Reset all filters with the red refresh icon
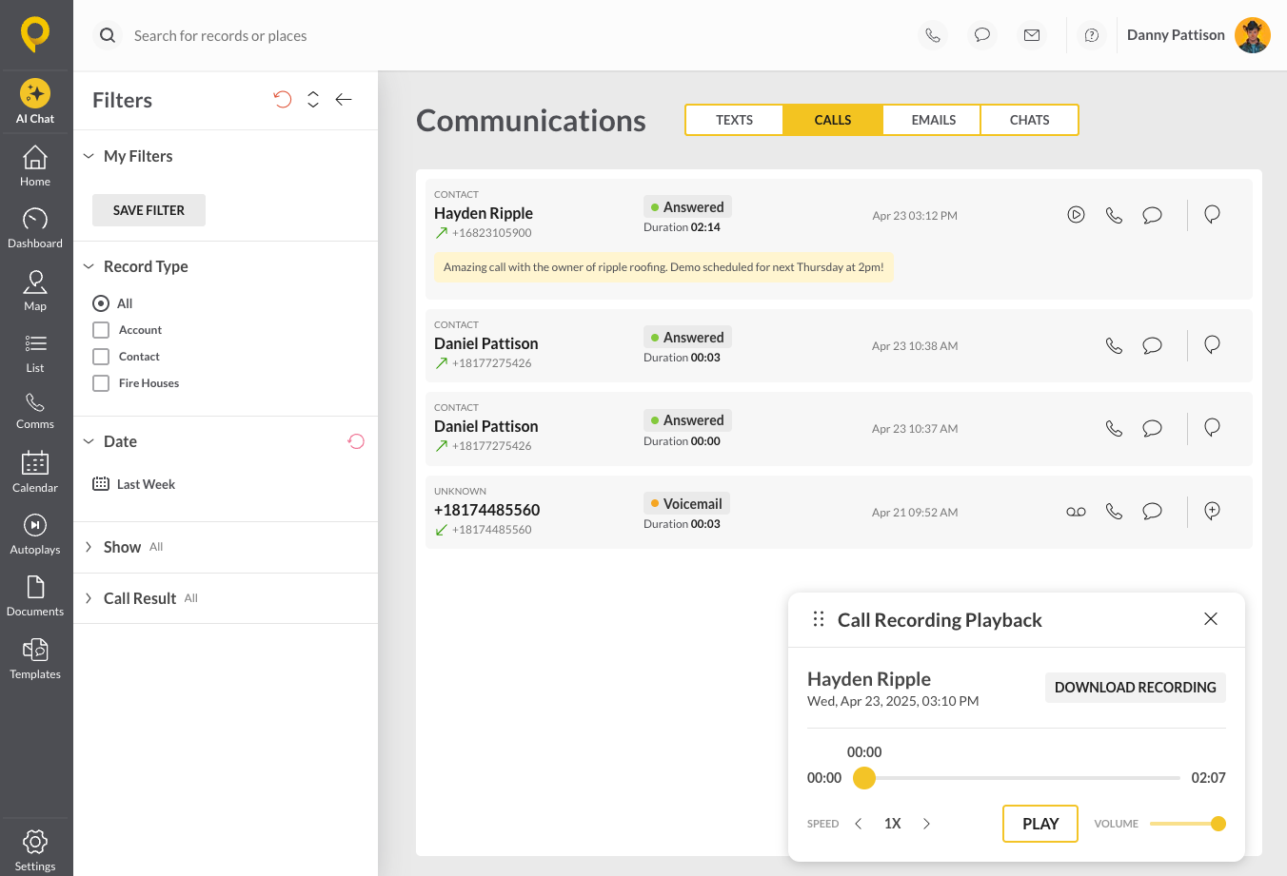 click(283, 100)
